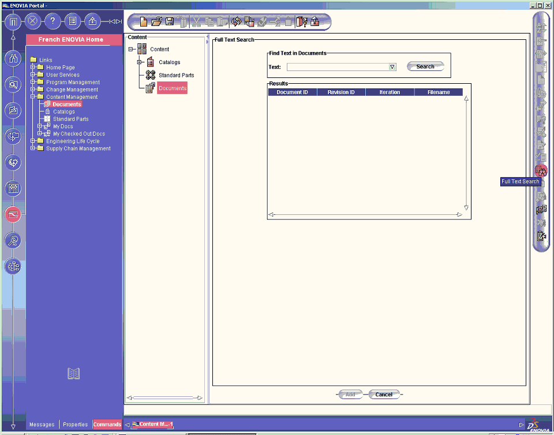The height and width of the screenshot is (435, 554).
Task: Click the bottom tab bar right arrow
Action: pyautogui.click(x=521, y=425)
